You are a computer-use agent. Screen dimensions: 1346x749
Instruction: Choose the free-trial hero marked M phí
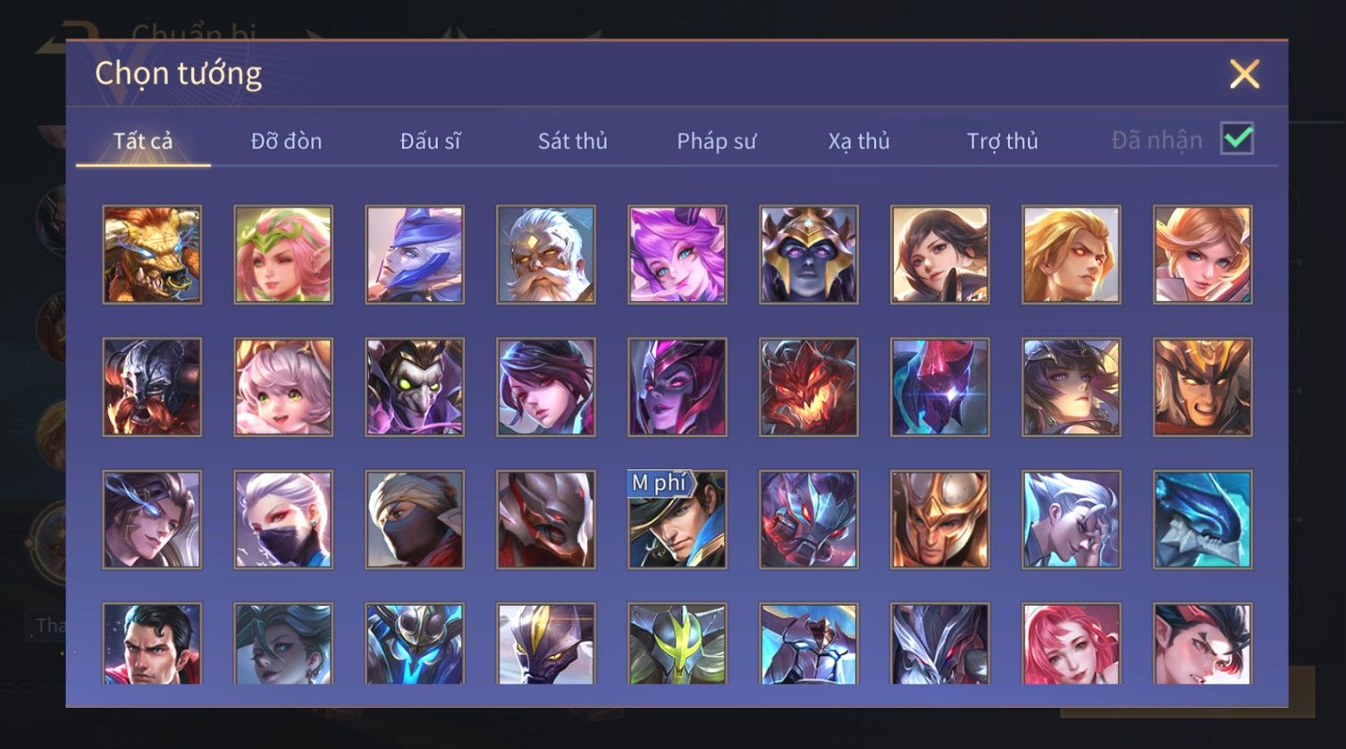677,520
